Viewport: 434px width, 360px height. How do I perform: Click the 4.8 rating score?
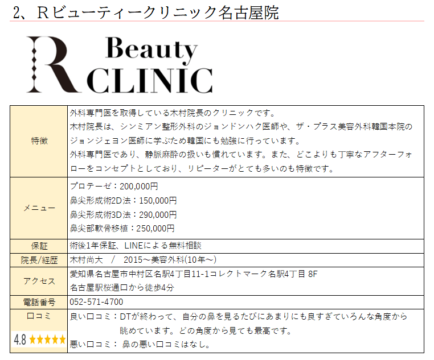click(x=20, y=340)
